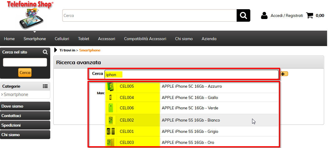The height and width of the screenshot is (148, 328).
Task: Click the top Cerca search field
Action: coord(149,15)
